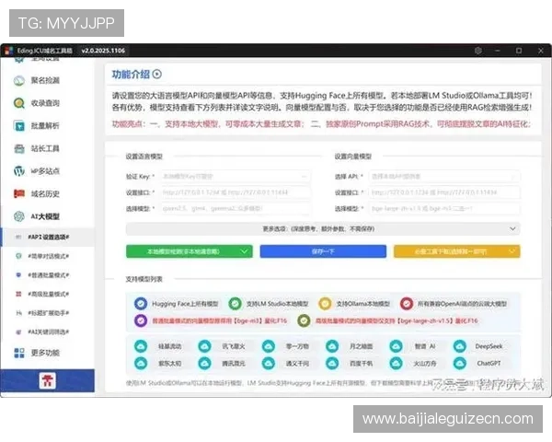Click the 支持LM Studio本地模型 label
Image resolution: width=552 pixels, height=442 pixels.
(277, 304)
